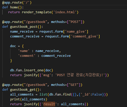Click the name_receive variable being assigned
The height and width of the screenshot is (107, 127).
coord(22,32)
